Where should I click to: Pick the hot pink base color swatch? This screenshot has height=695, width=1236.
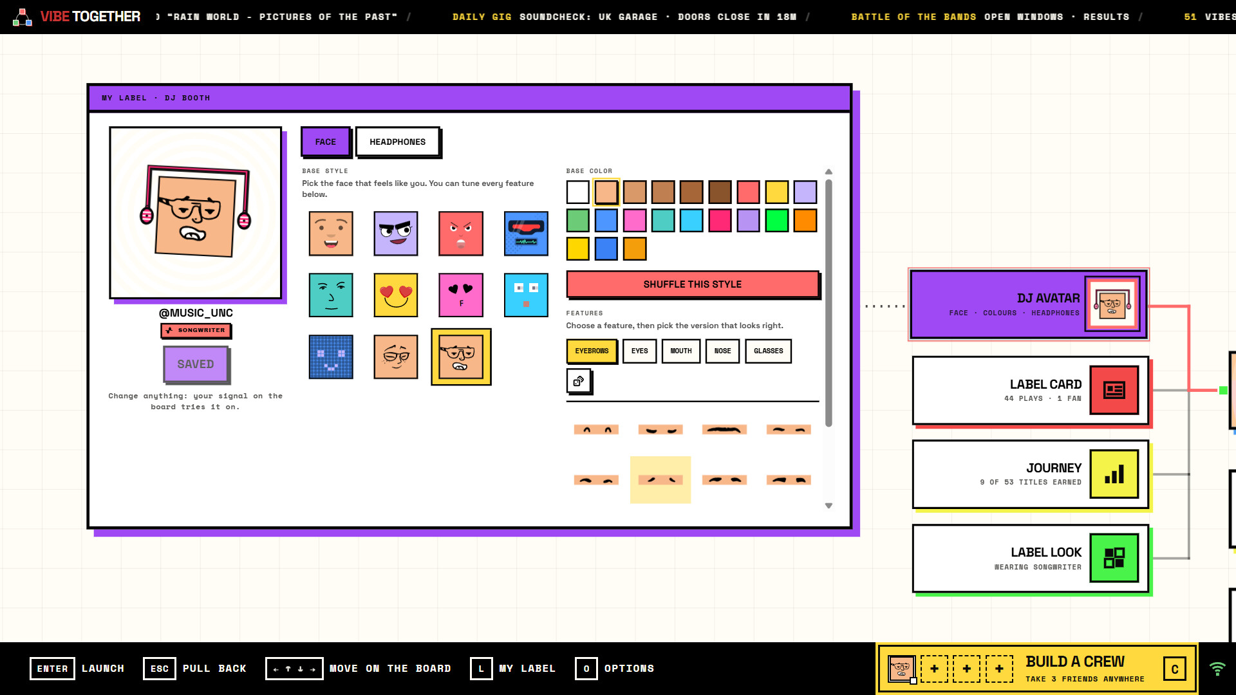point(720,220)
